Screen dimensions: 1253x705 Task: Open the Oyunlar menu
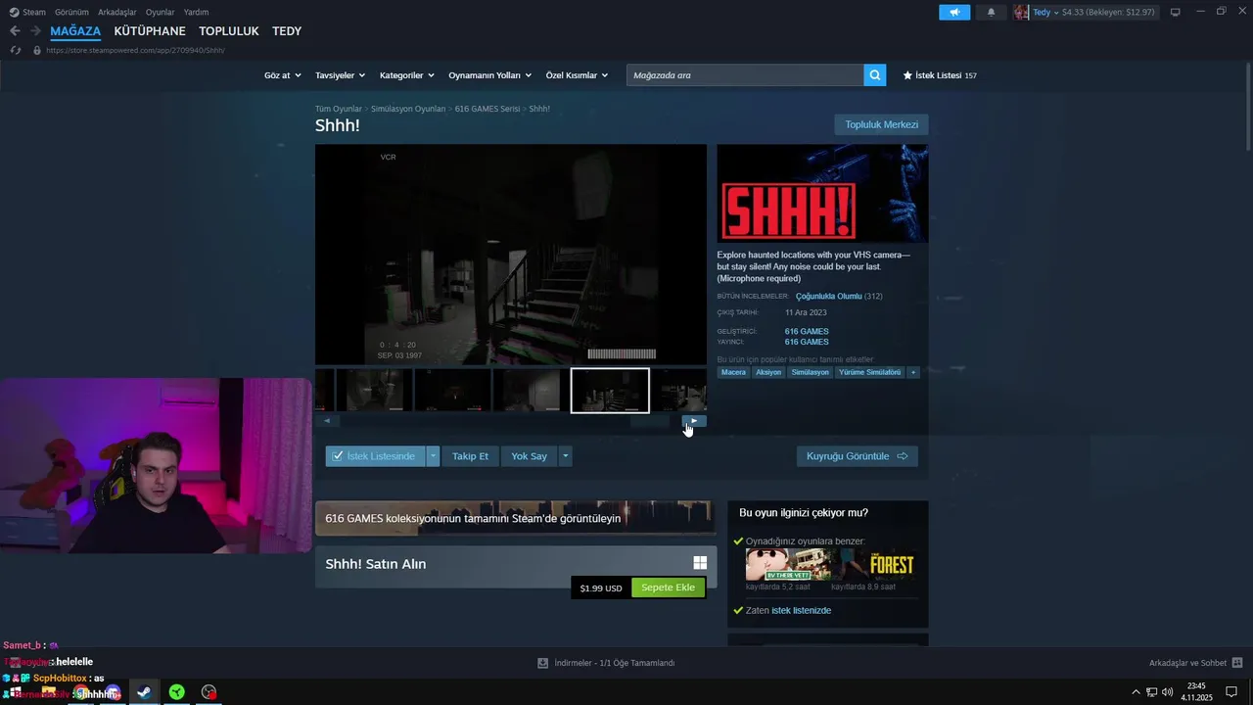tap(161, 12)
